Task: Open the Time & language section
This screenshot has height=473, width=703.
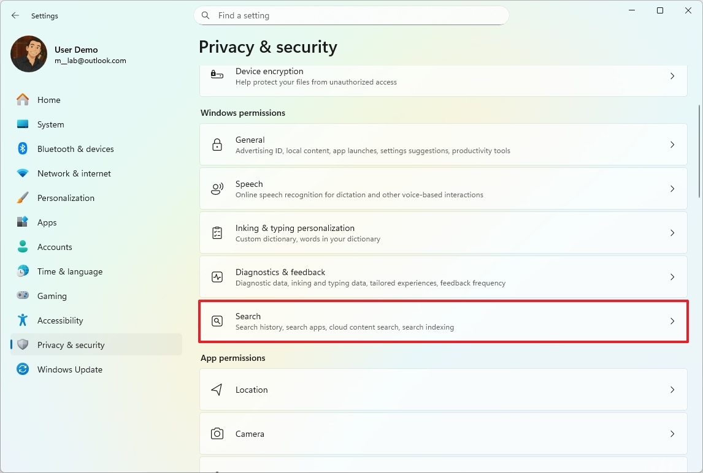Action: (69, 271)
